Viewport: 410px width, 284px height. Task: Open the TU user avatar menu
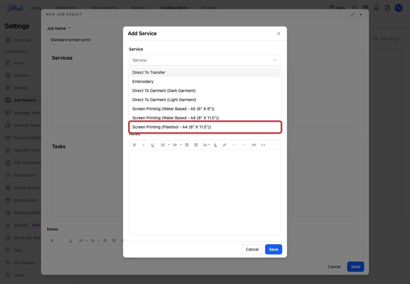point(399,8)
